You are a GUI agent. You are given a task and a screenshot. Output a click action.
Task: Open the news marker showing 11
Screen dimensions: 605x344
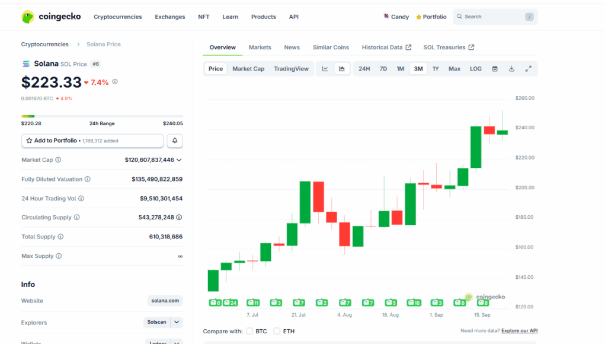[x=253, y=302]
